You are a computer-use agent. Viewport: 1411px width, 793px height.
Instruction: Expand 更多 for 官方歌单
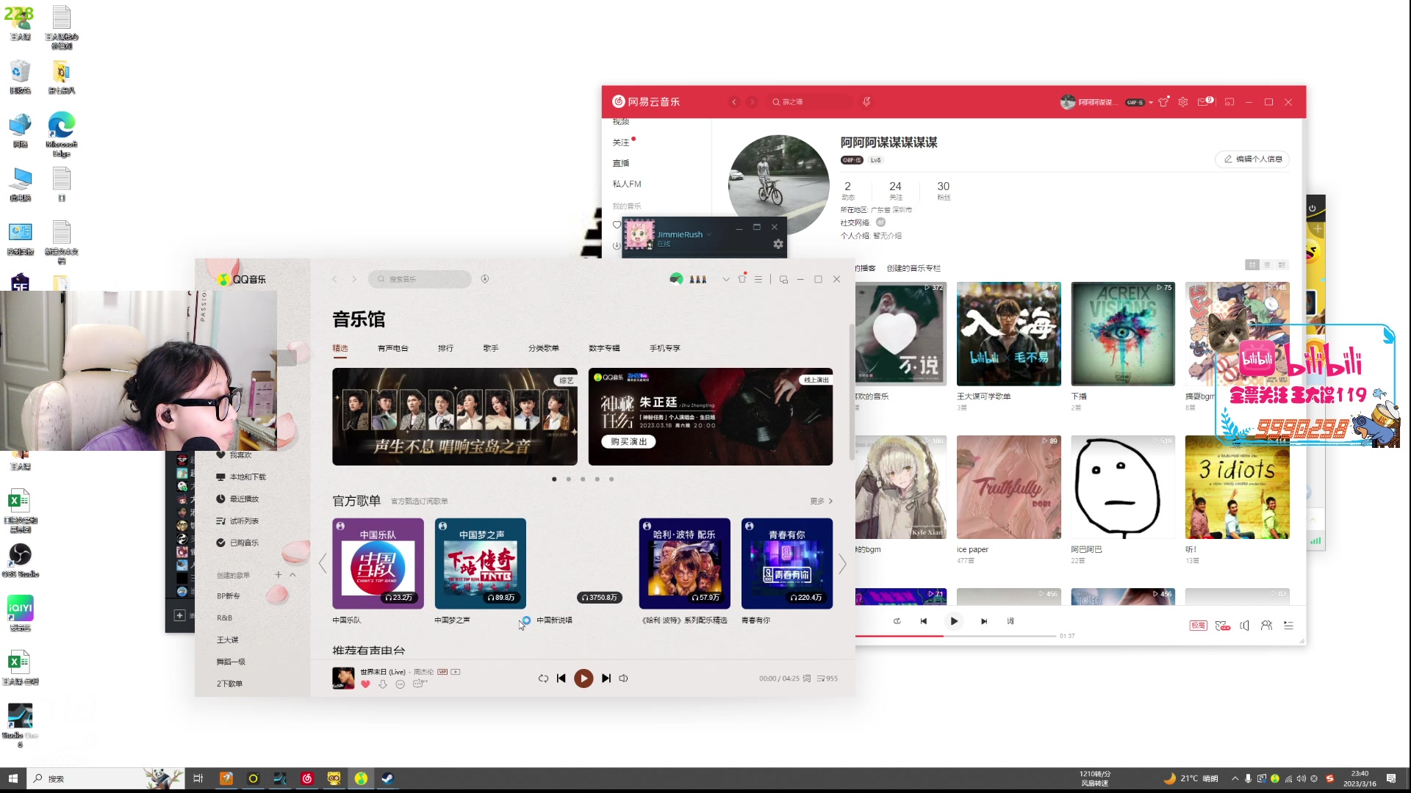(822, 501)
